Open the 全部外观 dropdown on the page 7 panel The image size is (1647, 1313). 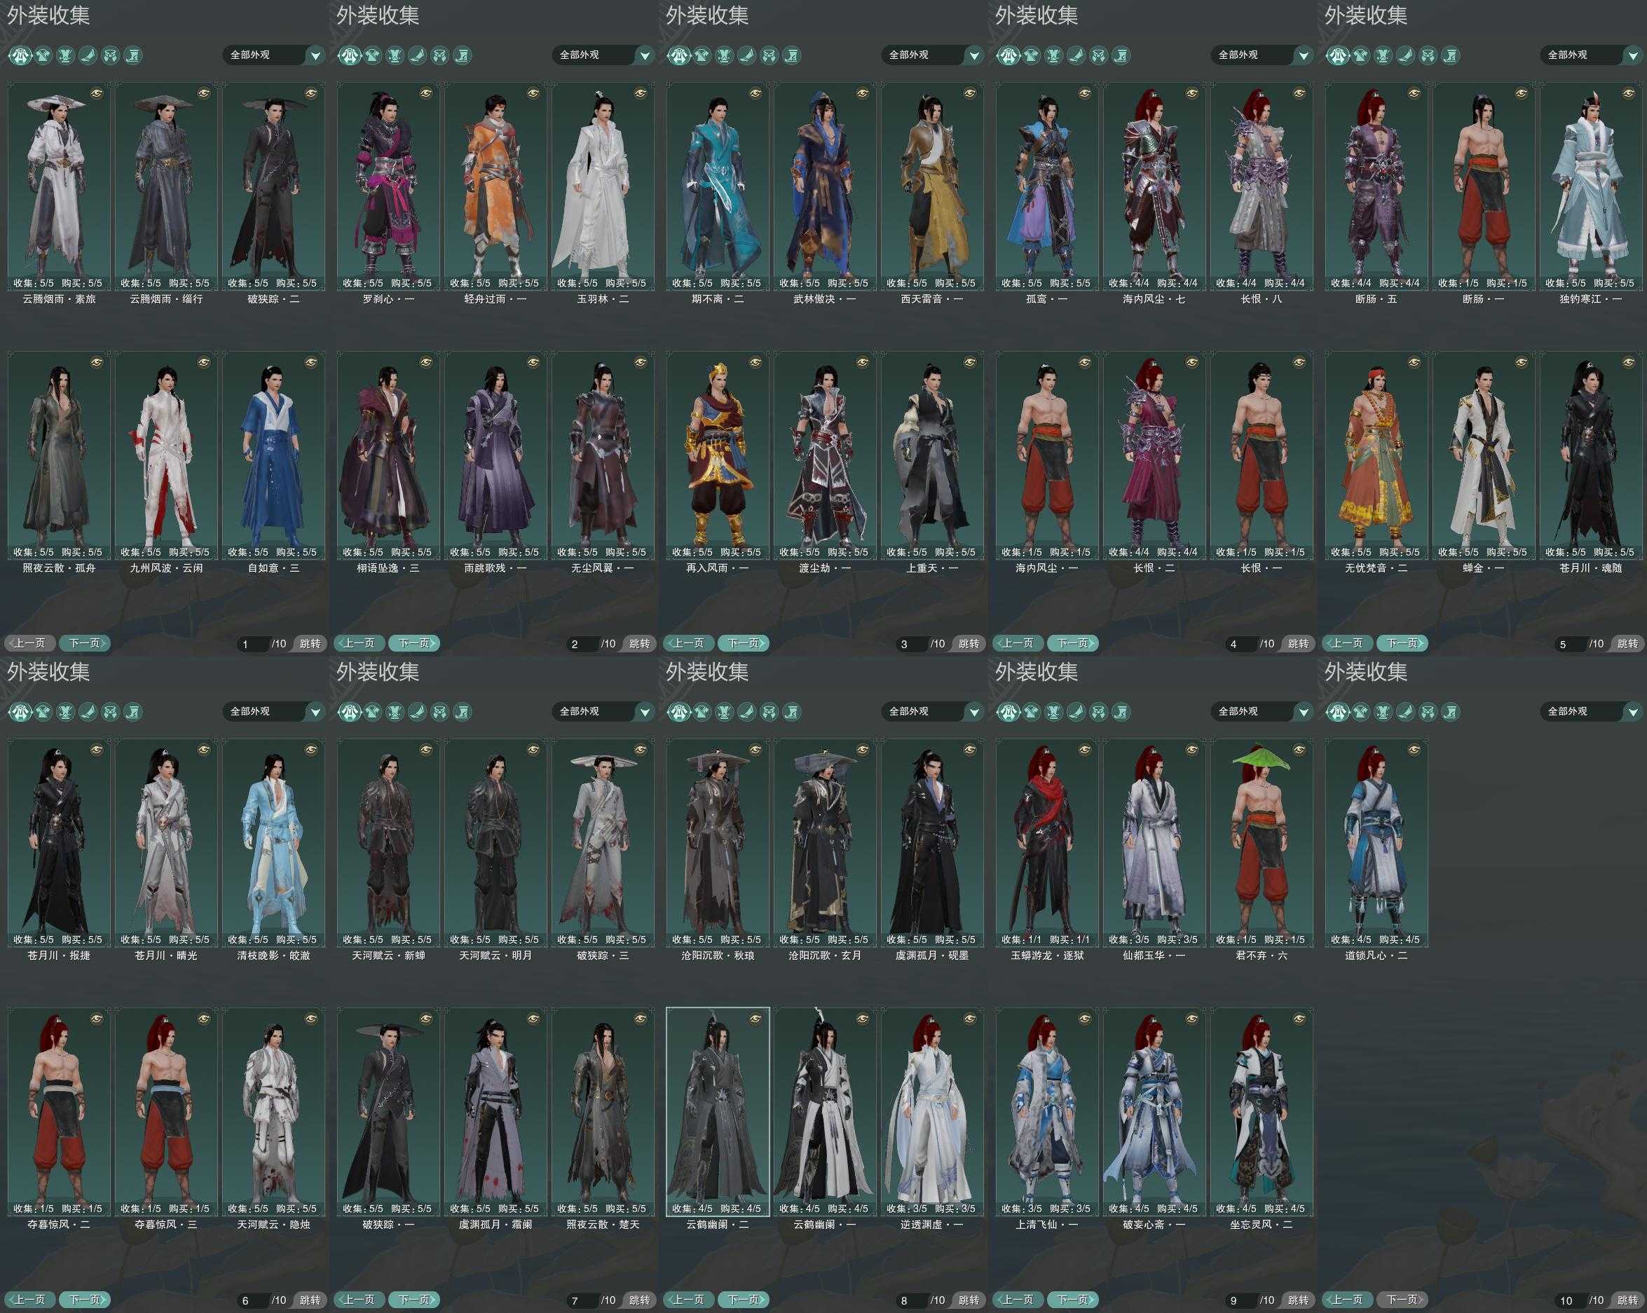[x=603, y=711]
